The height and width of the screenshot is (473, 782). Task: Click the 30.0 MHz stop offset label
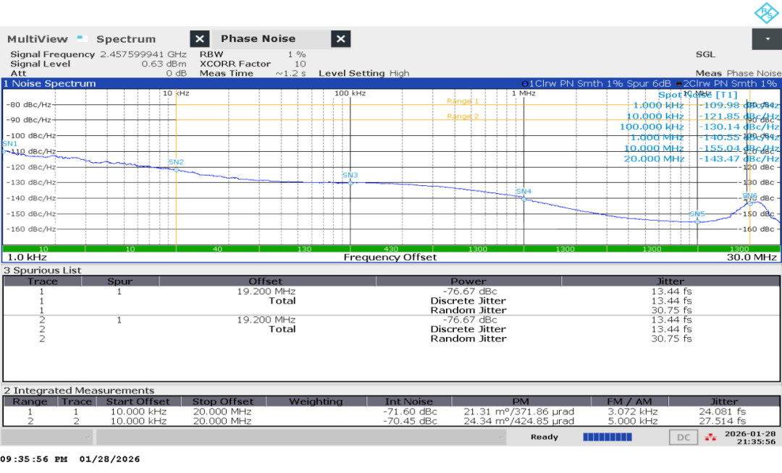pos(752,257)
